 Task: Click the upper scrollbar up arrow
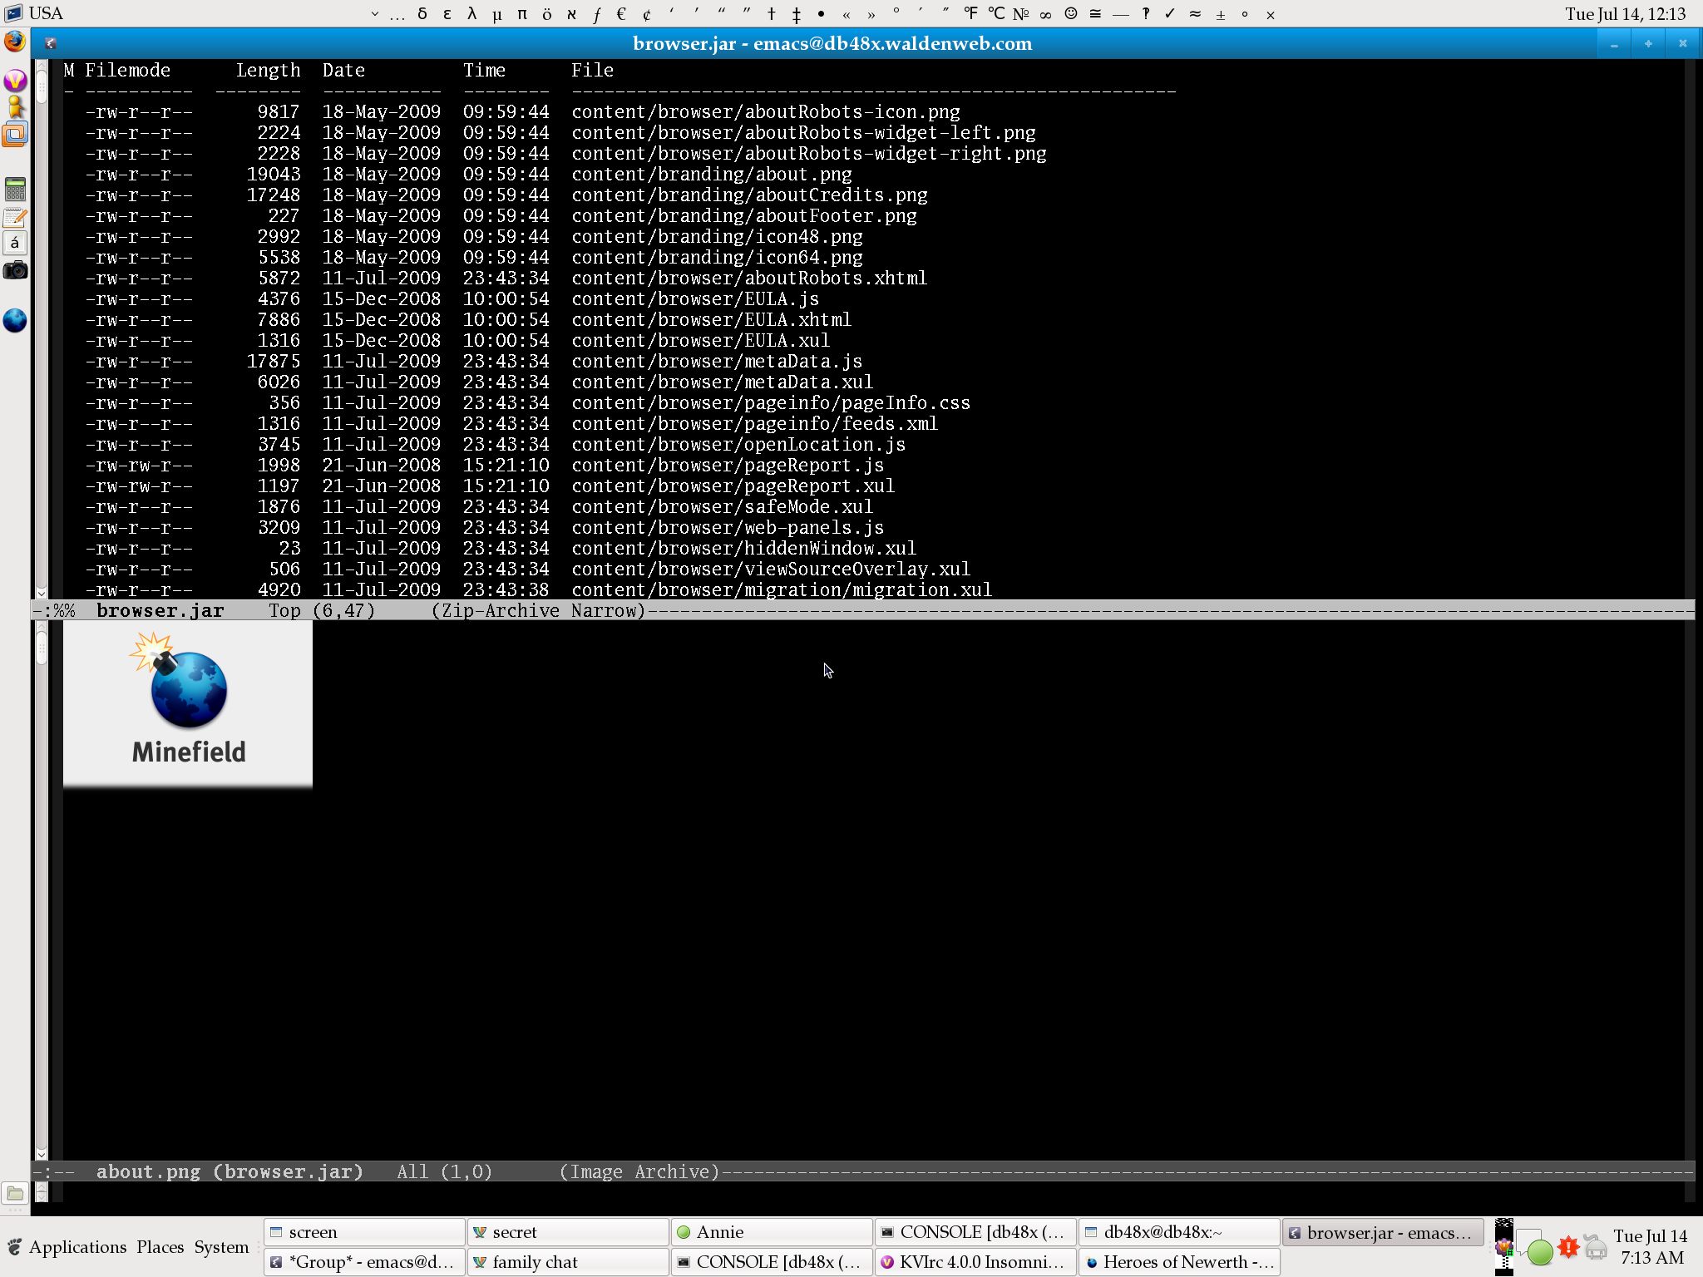pyautogui.click(x=42, y=67)
